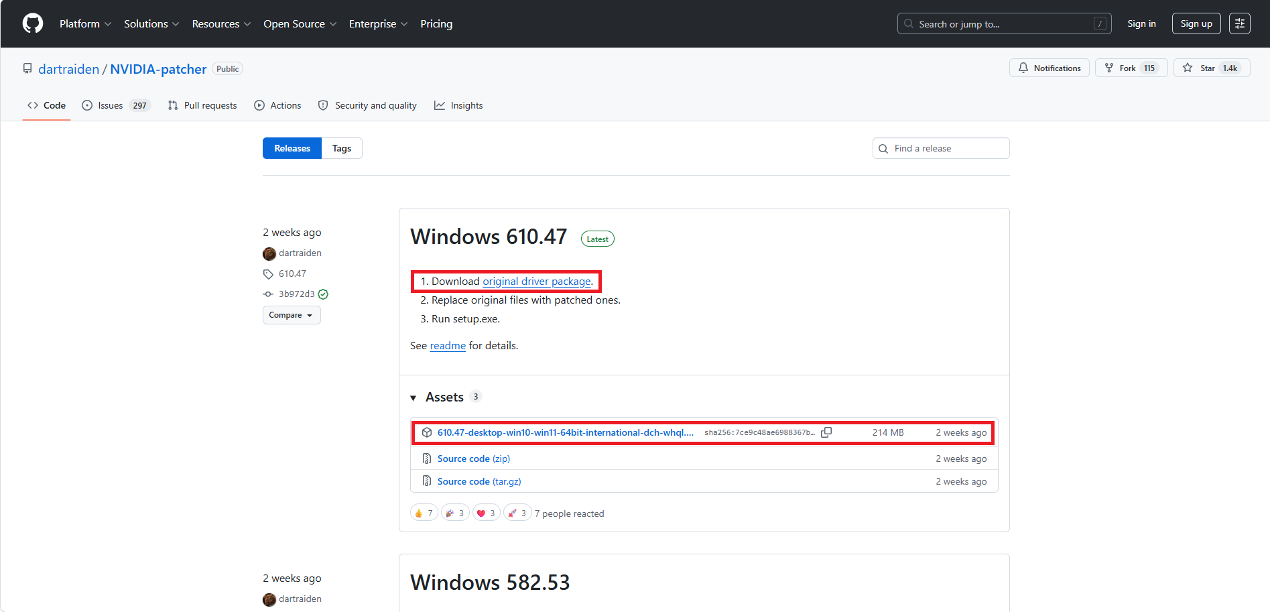The height and width of the screenshot is (612, 1270).
Task: Open the Insights tab
Action: [x=458, y=105]
